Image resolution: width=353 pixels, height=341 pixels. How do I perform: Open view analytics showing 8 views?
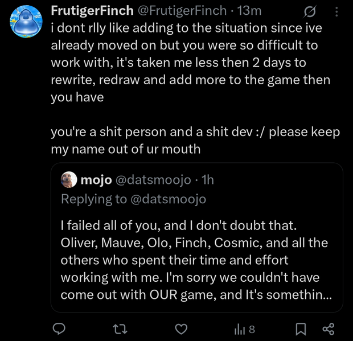[x=244, y=328]
